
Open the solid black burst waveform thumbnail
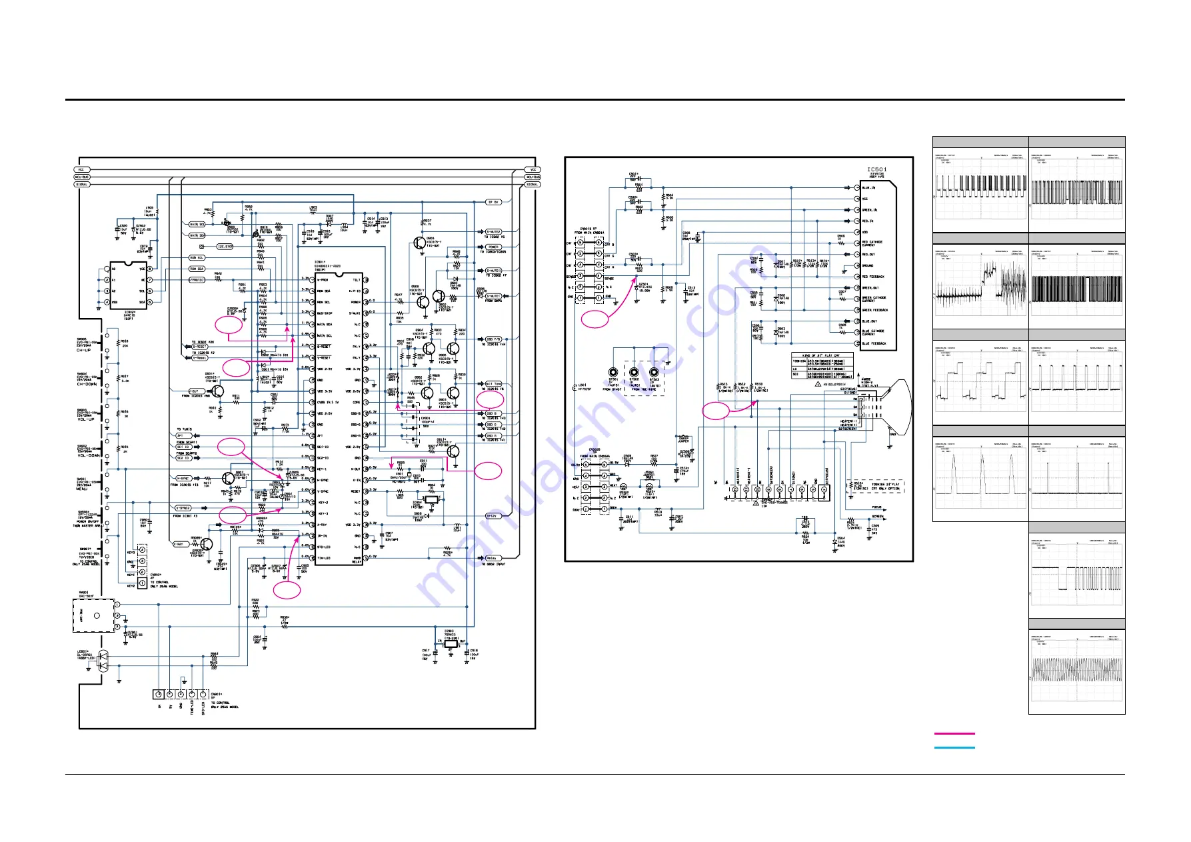1077,287
